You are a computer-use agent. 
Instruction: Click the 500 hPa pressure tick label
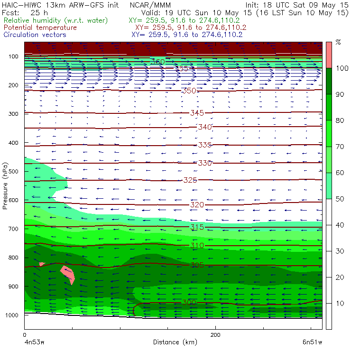[x=13, y=172]
